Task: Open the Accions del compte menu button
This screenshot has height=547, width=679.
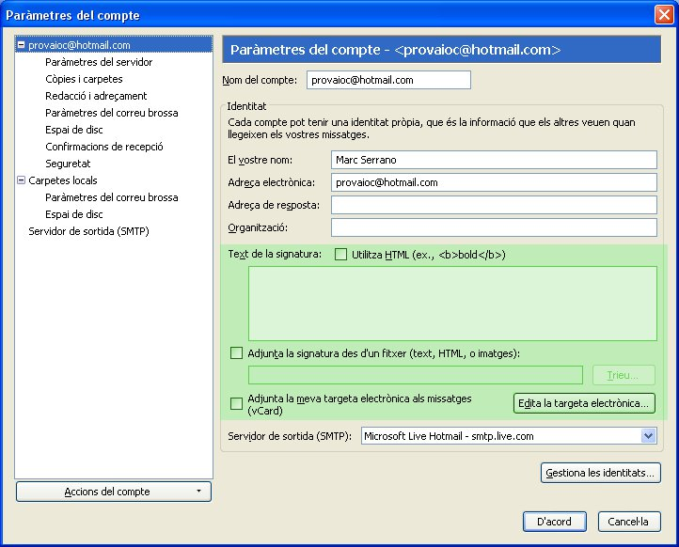Action: (x=114, y=492)
